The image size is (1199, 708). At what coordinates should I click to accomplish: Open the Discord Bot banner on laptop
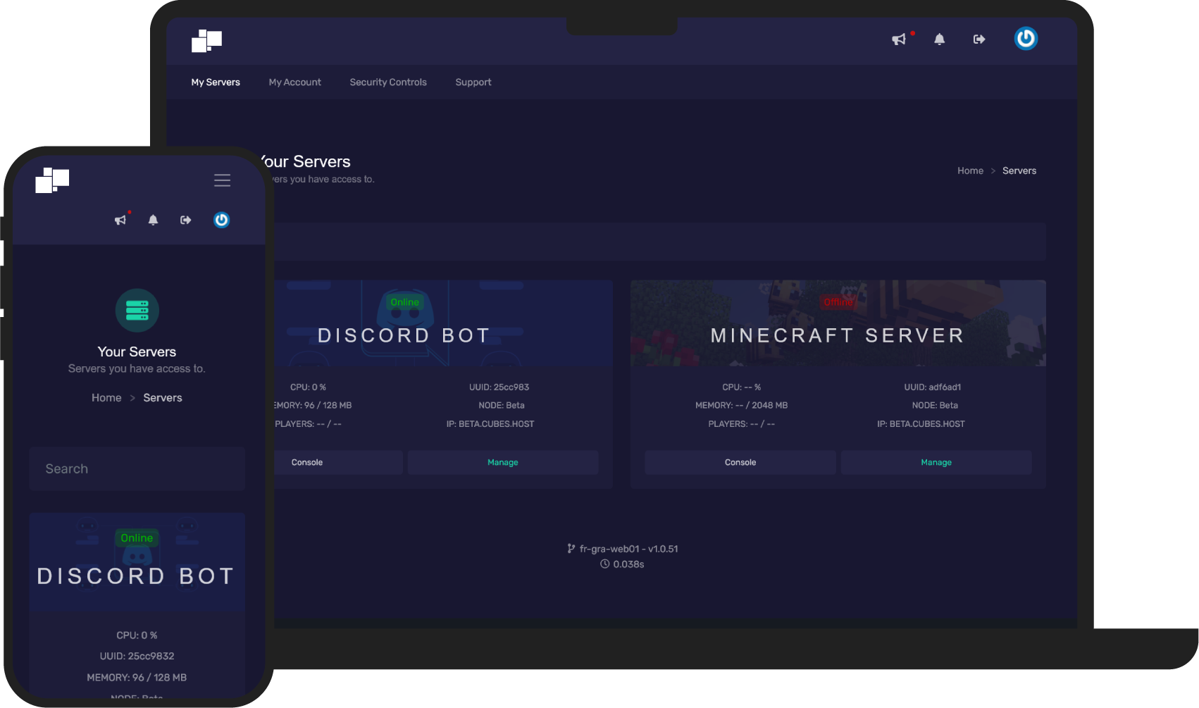click(443, 323)
